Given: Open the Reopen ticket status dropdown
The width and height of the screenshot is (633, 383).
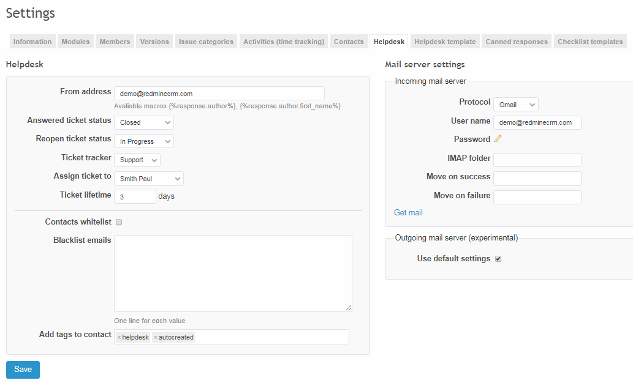Looking at the screenshot, I should coord(143,141).
